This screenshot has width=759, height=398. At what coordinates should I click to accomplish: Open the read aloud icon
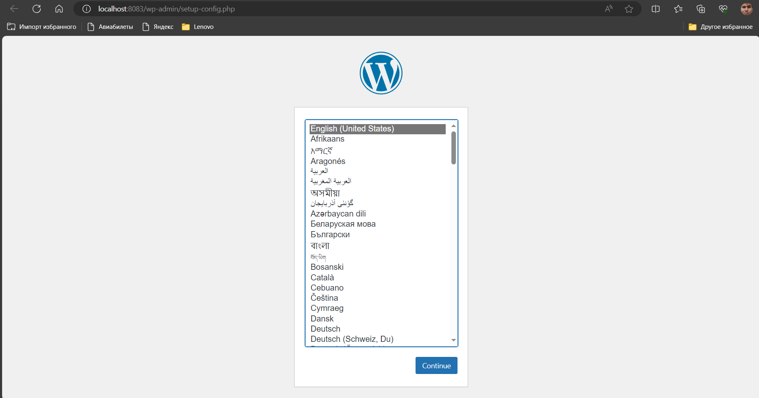609,9
